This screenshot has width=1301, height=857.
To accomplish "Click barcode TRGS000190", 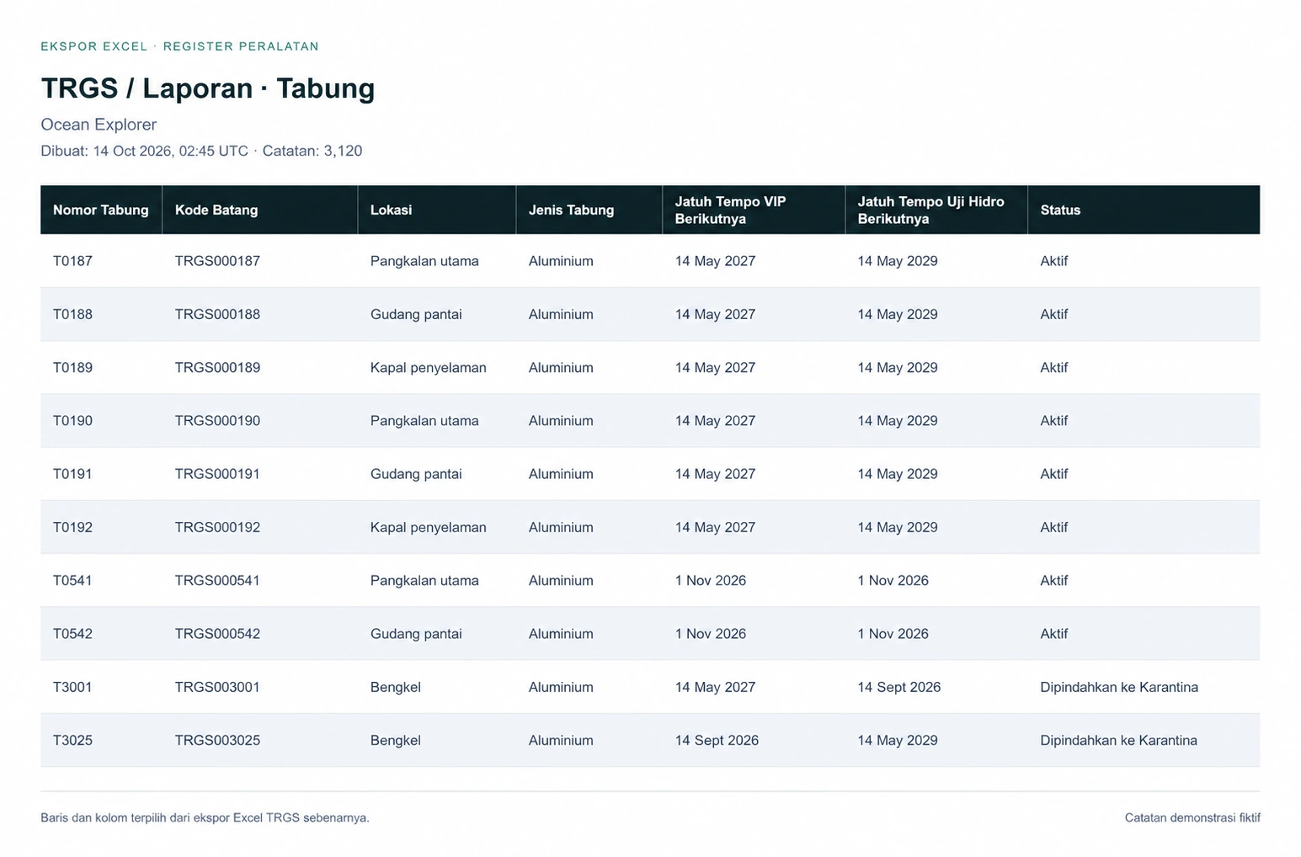I will pos(217,420).
